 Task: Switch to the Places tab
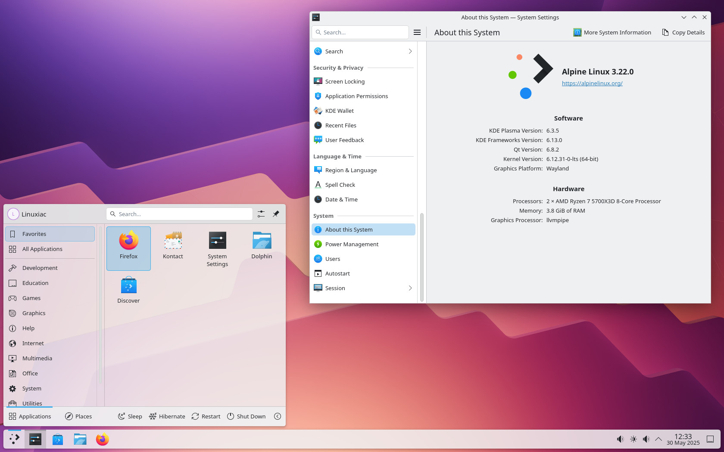point(78,416)
